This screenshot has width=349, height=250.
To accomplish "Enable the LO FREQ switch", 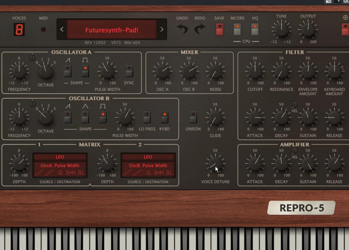I will pos(147,117).
